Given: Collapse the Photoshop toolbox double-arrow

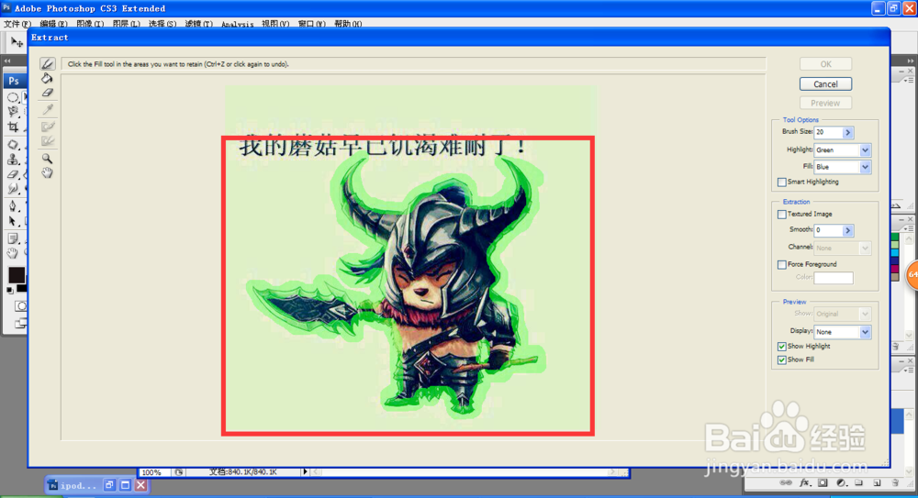Looking at the screenshot, I should [x=7, y=61].
